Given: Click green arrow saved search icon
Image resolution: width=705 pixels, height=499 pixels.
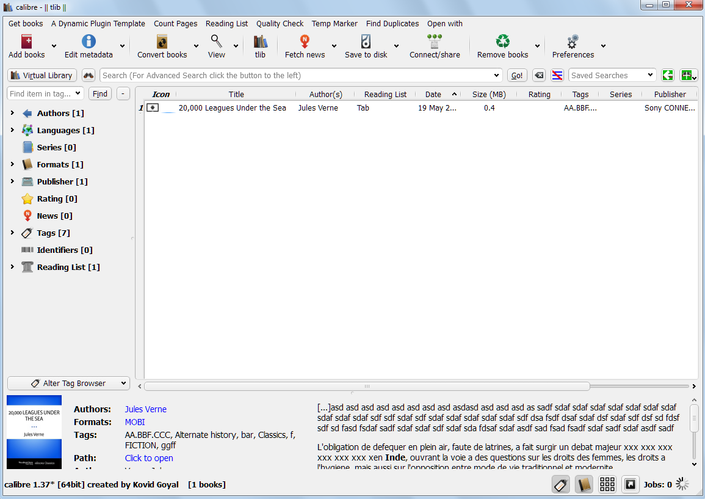Looking at the screenshot, I should [668, 75].
